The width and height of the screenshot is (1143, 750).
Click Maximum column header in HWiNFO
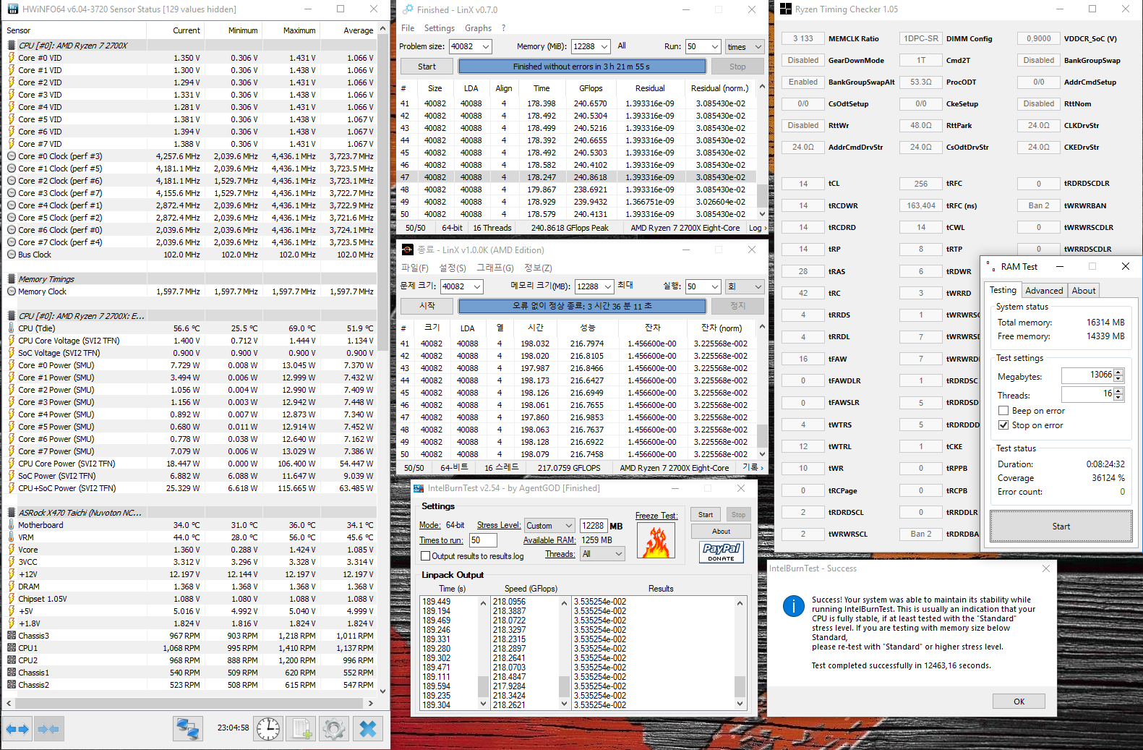pos(291,30)
